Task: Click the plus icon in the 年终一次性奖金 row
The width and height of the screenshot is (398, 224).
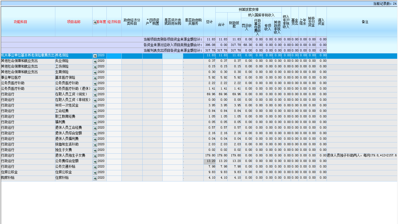Action: click(95, 106)
